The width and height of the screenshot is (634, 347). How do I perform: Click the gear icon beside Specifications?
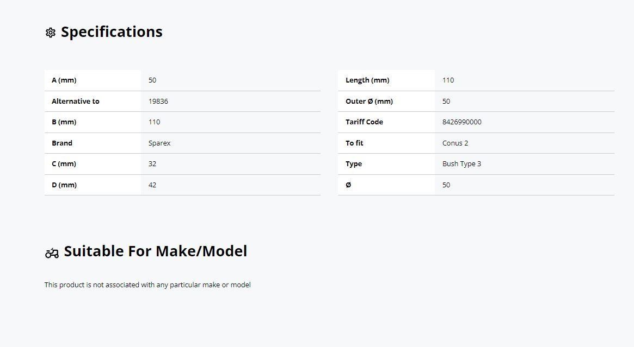pyautogui.click(x=51, y=32)
